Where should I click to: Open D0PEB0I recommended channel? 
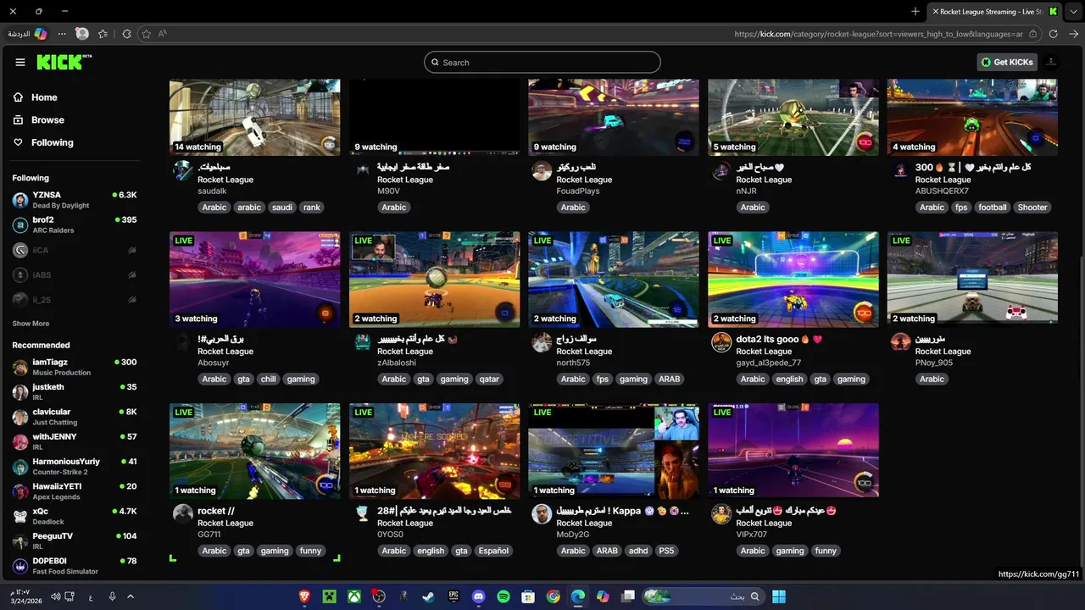coord(75,566)
